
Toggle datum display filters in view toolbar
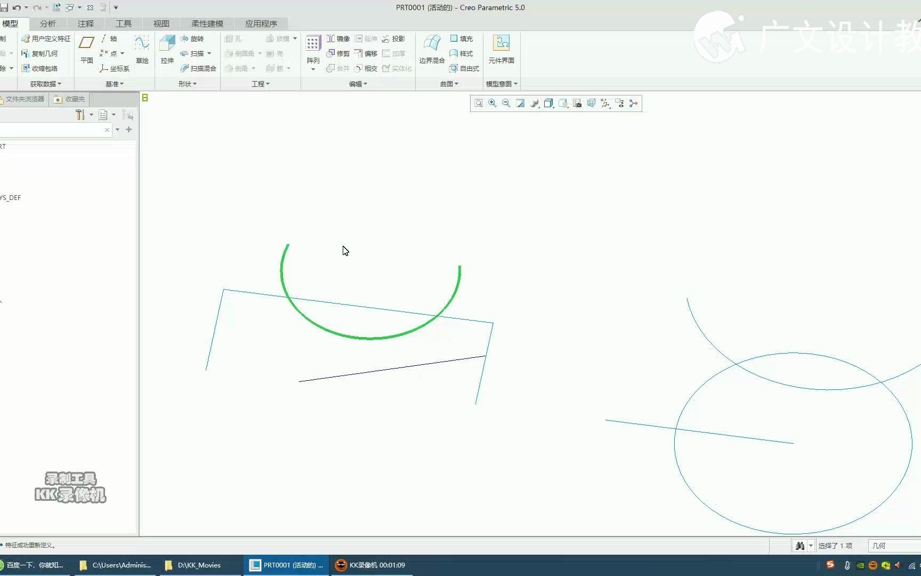pos(605,103)
